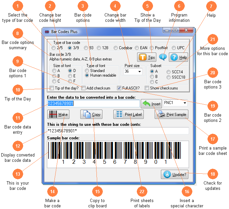Select Subset A radio button
Viewport: 229px width, 209px height.
tap(152, 71)
